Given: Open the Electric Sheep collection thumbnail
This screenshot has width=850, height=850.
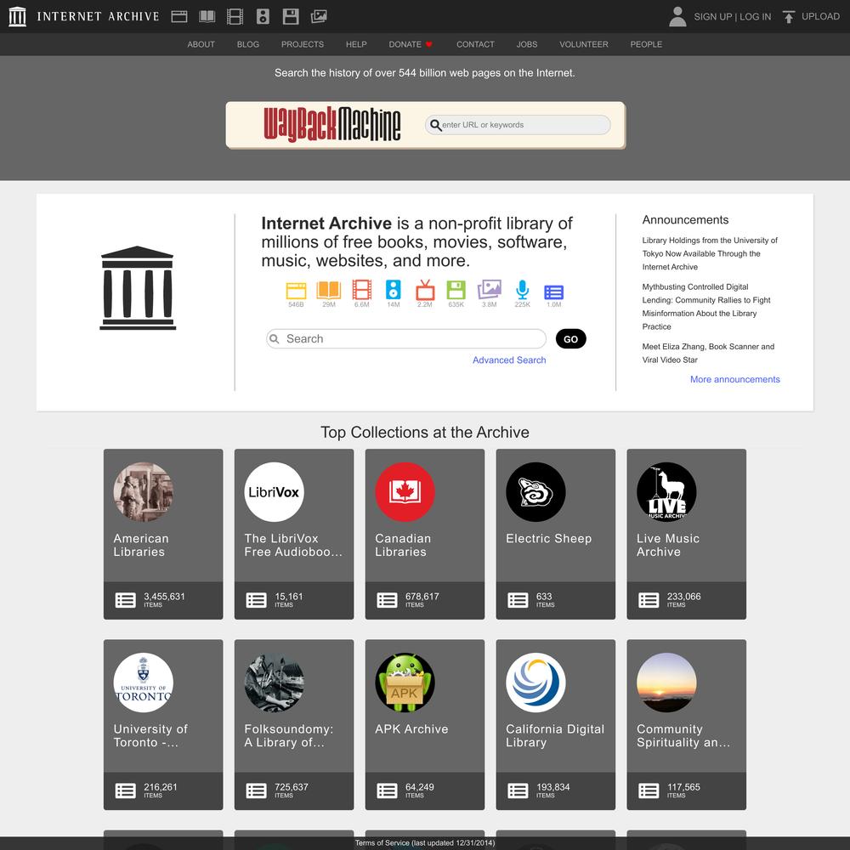Looking at the screenshot, I should click(x=535, y=492).
